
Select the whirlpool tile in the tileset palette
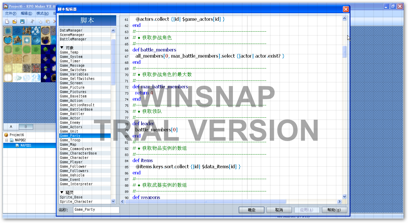tap(36, 40)
